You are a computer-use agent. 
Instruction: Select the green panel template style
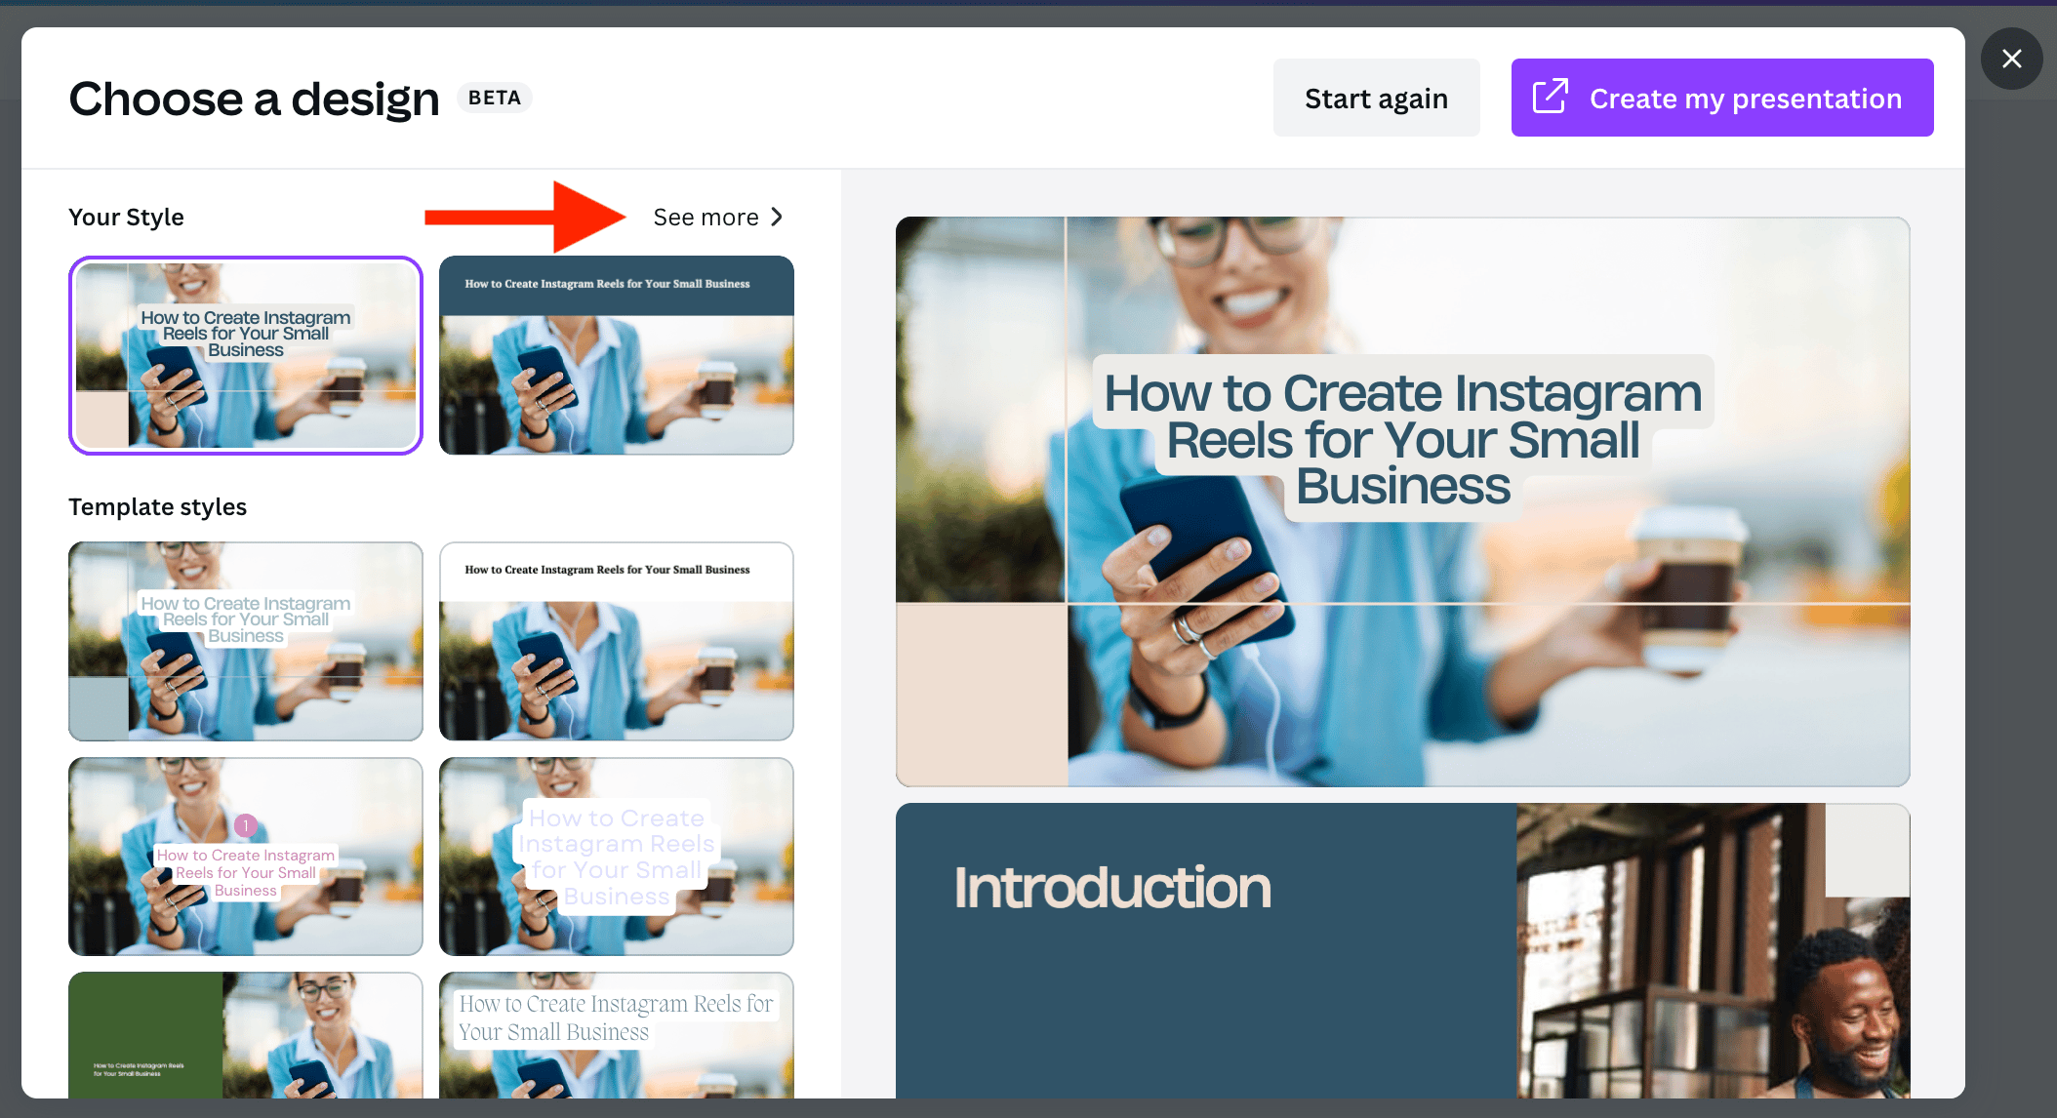(246, 1035)
